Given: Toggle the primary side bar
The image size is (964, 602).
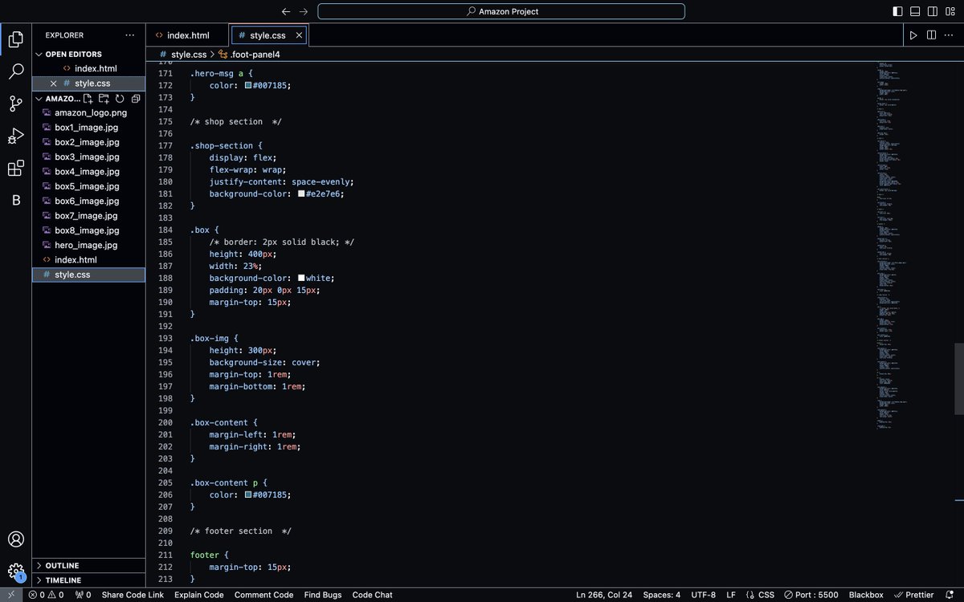Looking at the screenshot, I should point(897,11).
